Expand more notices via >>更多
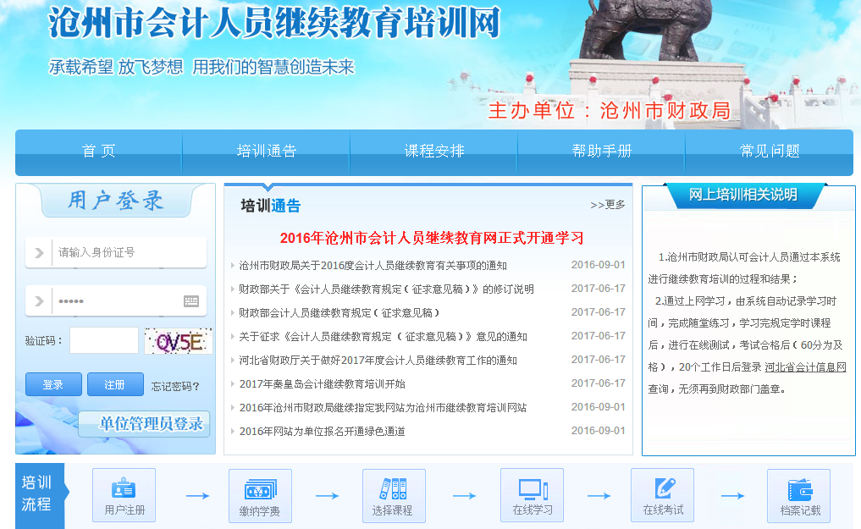This screenshot has height=529, width=861. coord(608,205)
